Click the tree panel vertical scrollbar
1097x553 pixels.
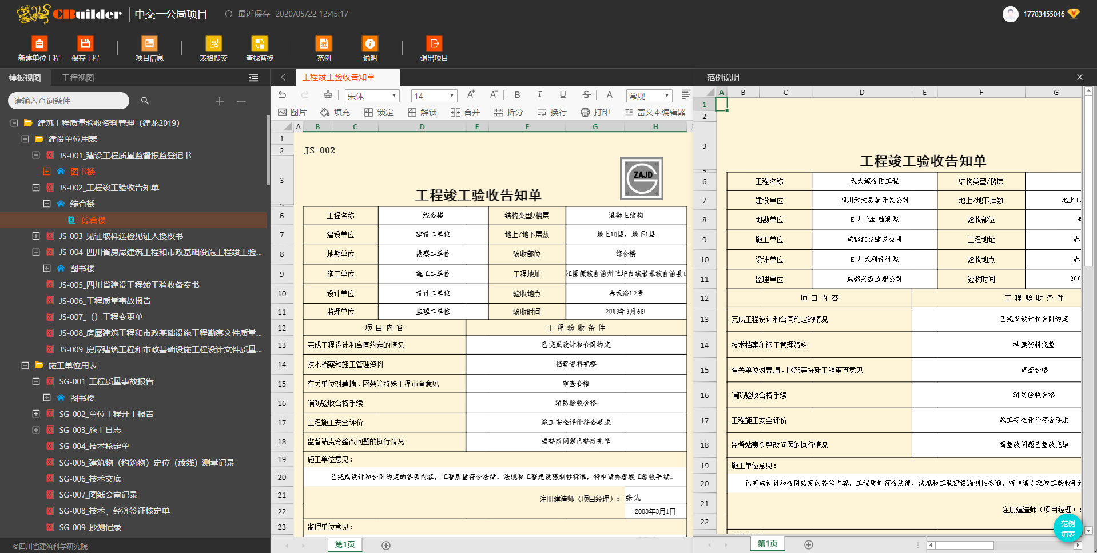[x=268, y=150]
